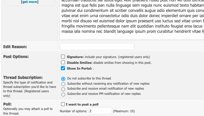Tick the Disable Smilies checkbox

(x=63, y=62)
